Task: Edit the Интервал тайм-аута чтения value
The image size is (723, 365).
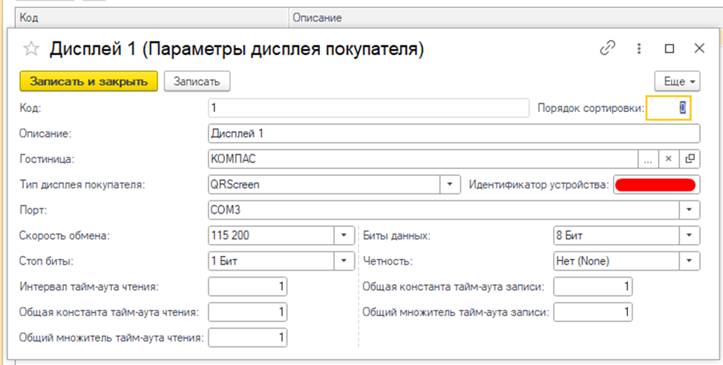Action: pyautogui.click(x=248, y=286)
